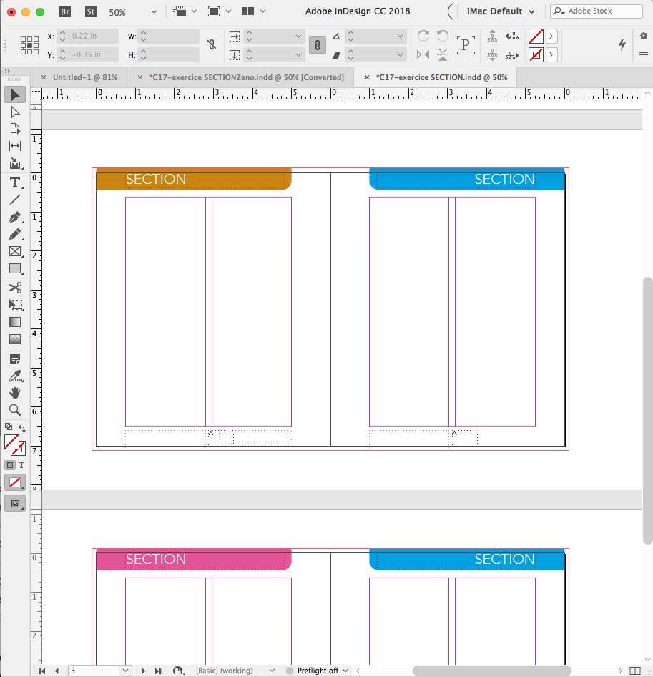Open the scale X percentage dropdown
The width and height of the screenshot is (653, 677).
pyautogui.click(x=298, y=36)
